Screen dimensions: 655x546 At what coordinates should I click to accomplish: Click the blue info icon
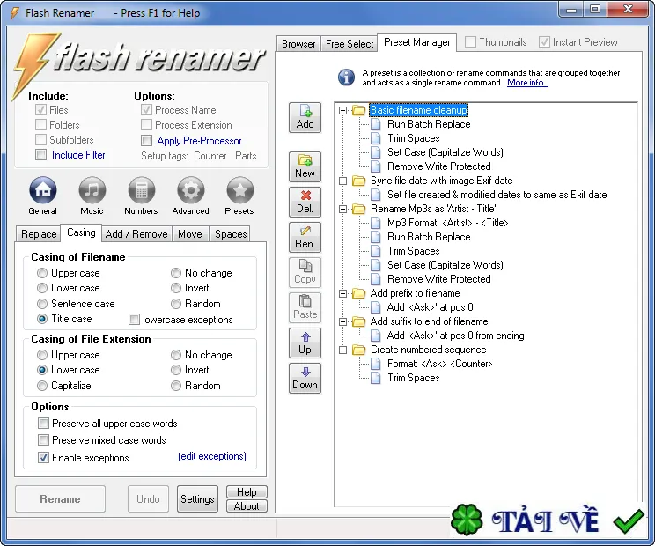pyautogui.click(x=346, y=77)
